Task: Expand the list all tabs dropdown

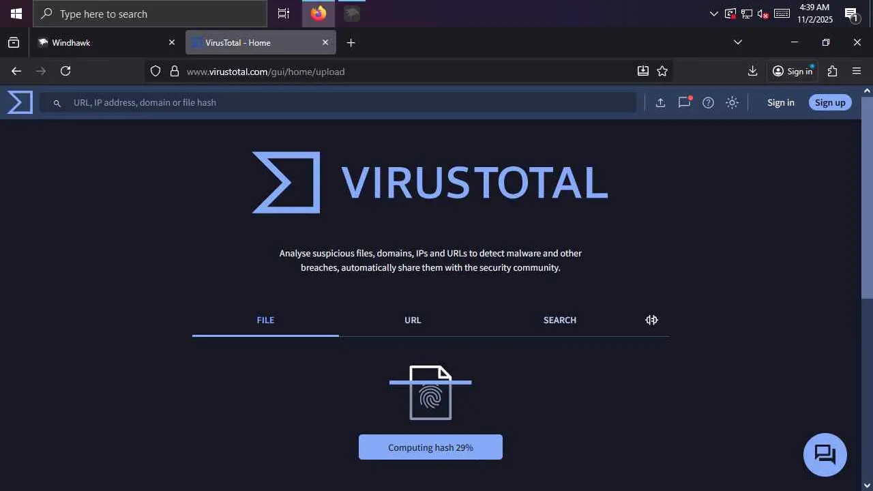Action: click(x=737, y=42)
